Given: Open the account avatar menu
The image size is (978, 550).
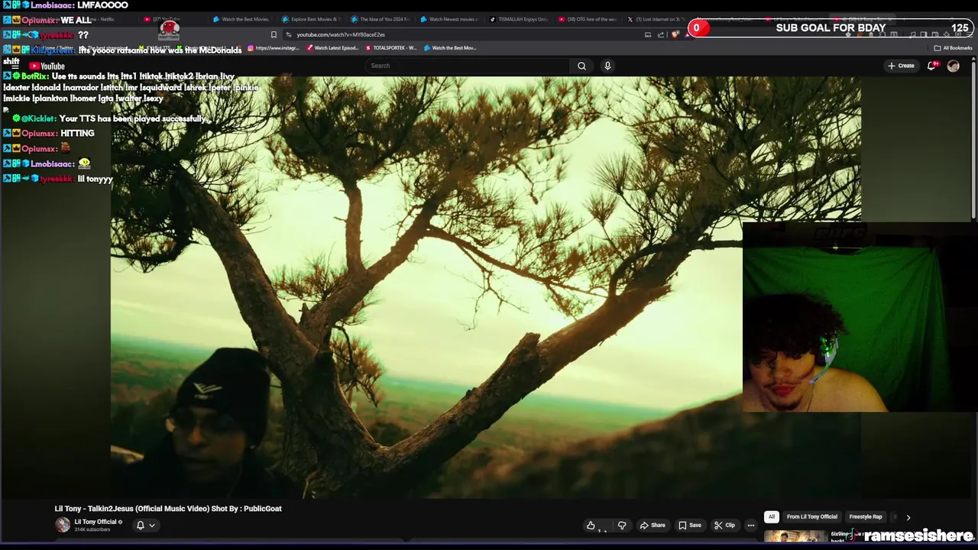Looking at the screenshot, I should (953, 66).
